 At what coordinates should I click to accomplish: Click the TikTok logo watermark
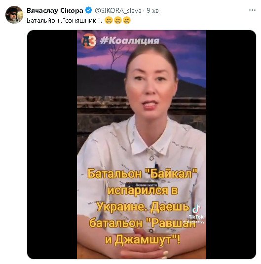point(196,212)
